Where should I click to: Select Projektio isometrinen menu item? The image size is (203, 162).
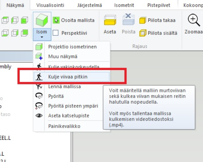72,47
